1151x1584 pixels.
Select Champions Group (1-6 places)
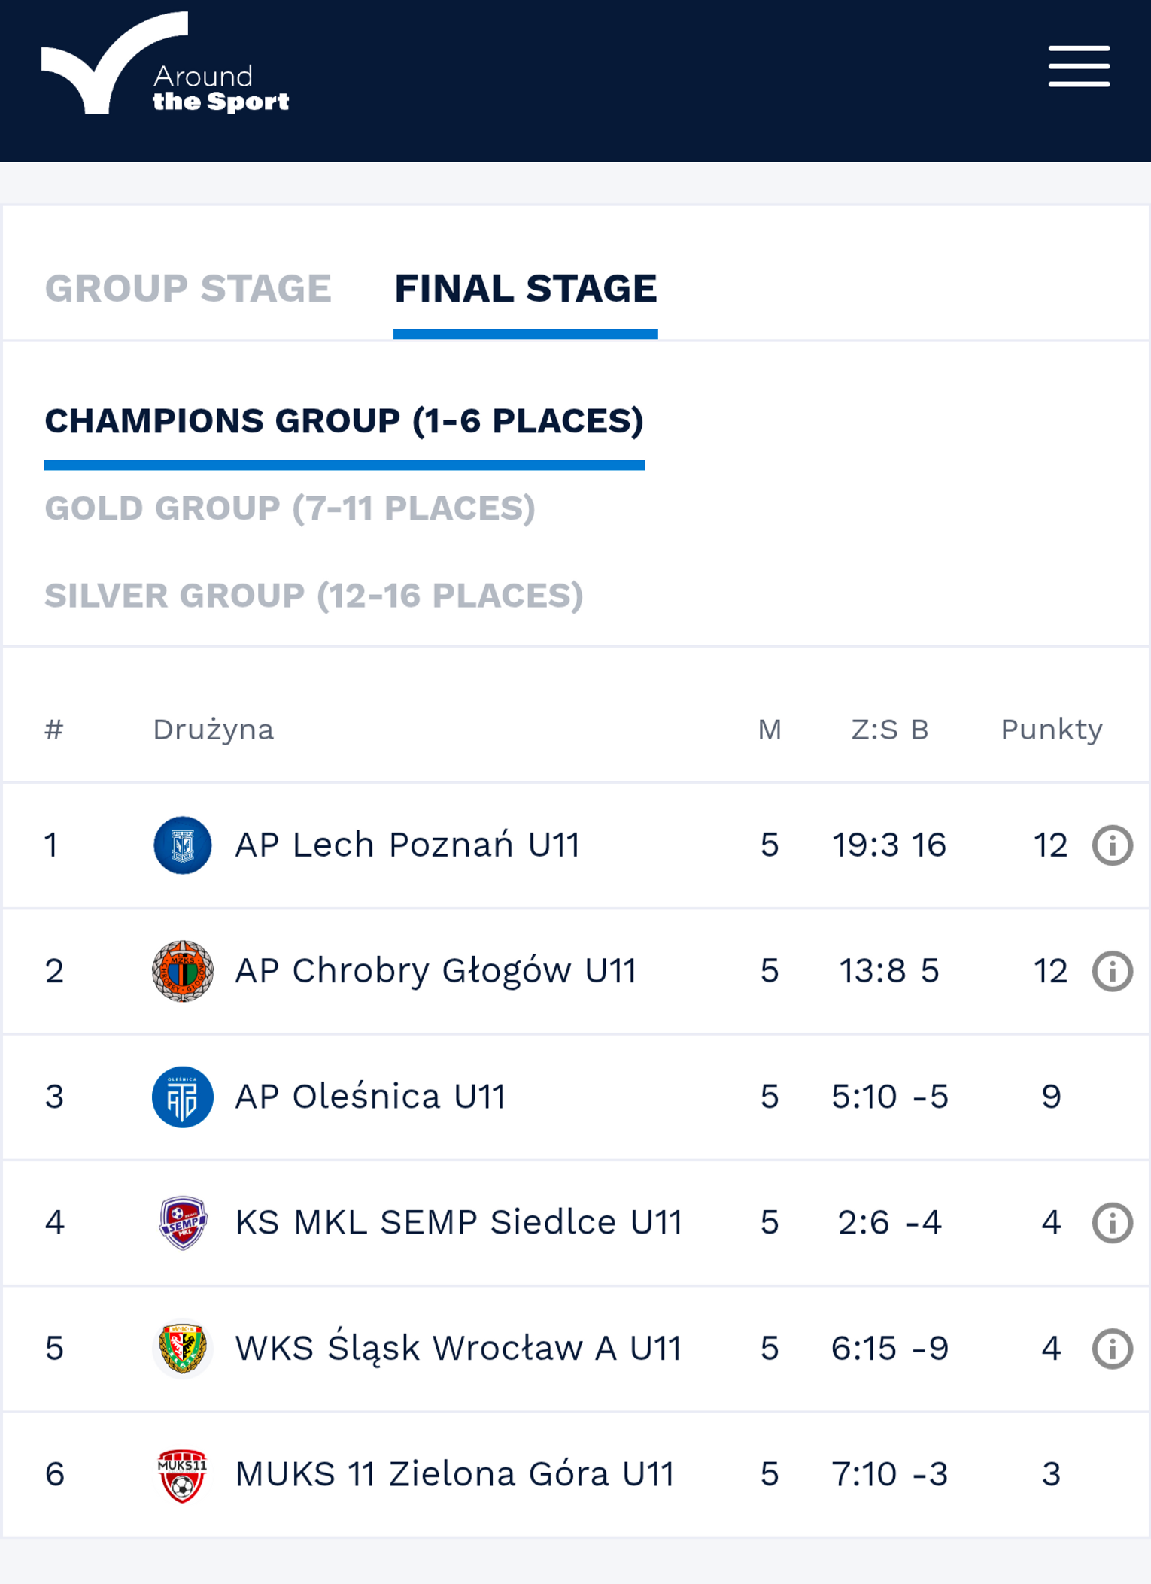pyautogui.click(x=345, y=421)
